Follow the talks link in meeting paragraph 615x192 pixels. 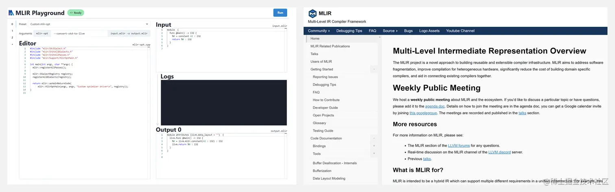tap(522, 113)
